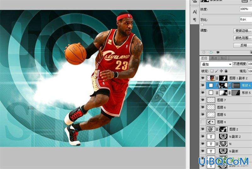Hide the 图层 5 layer
The height and width of the screenshot is (169, 252).
pyautogui.click(x=203, y=115)
